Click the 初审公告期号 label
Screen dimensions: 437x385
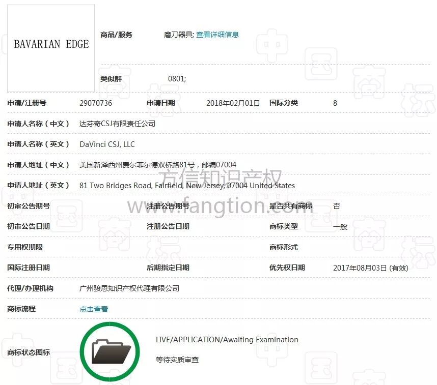click(x=29, y=206)
